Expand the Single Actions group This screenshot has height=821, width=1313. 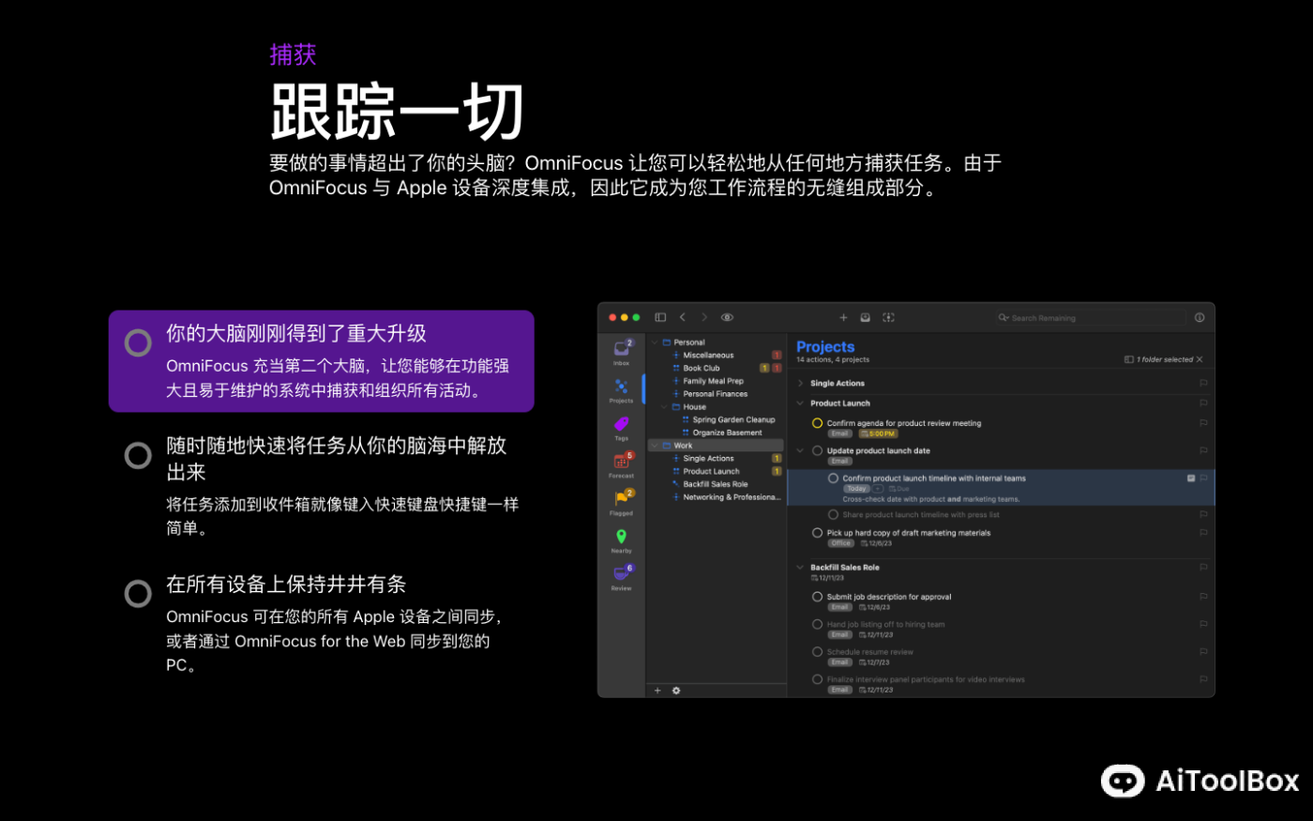(x=801, y=383)
